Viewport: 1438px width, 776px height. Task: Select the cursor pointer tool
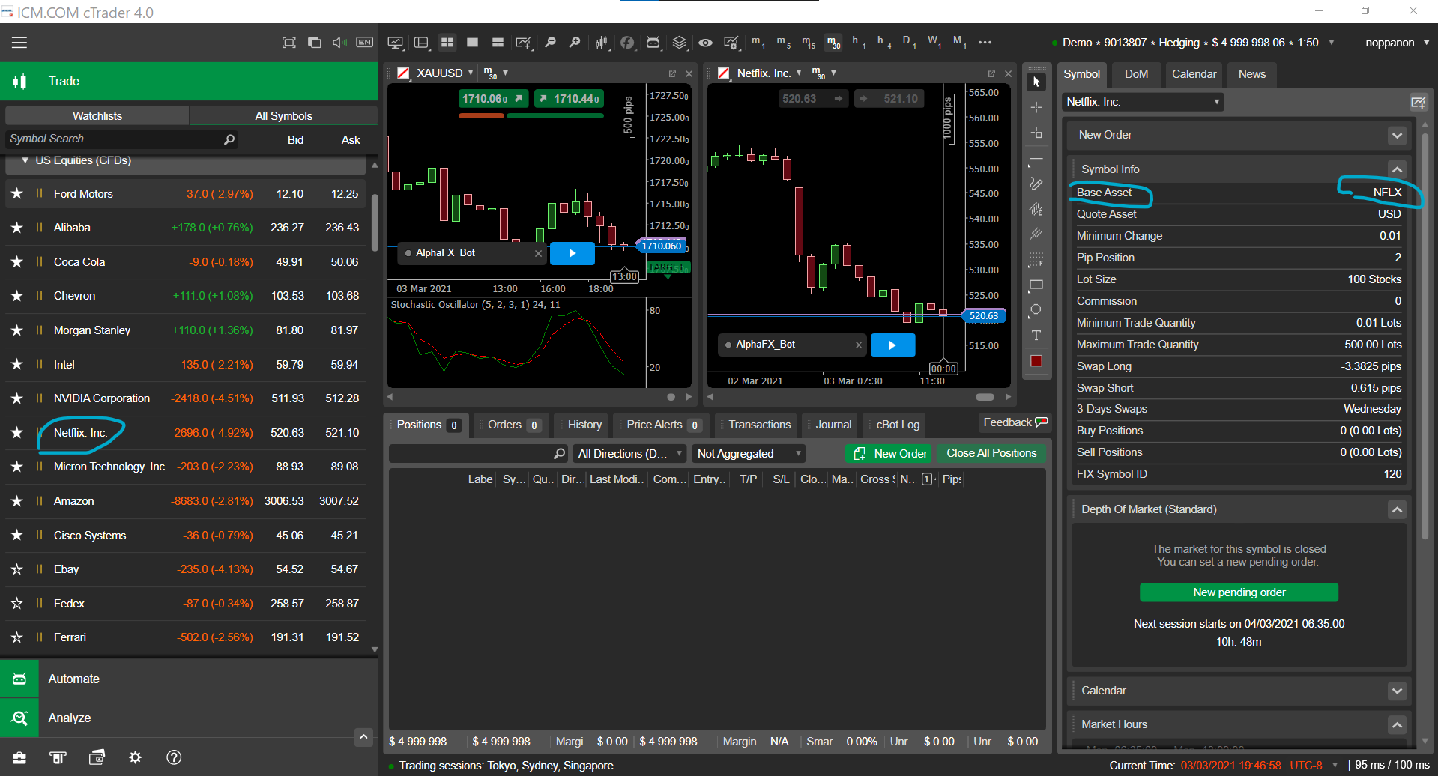1036,82
